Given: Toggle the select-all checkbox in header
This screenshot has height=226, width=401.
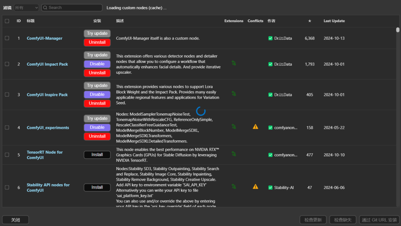Looking at the screenshot, I should click(x=7, y=21).
